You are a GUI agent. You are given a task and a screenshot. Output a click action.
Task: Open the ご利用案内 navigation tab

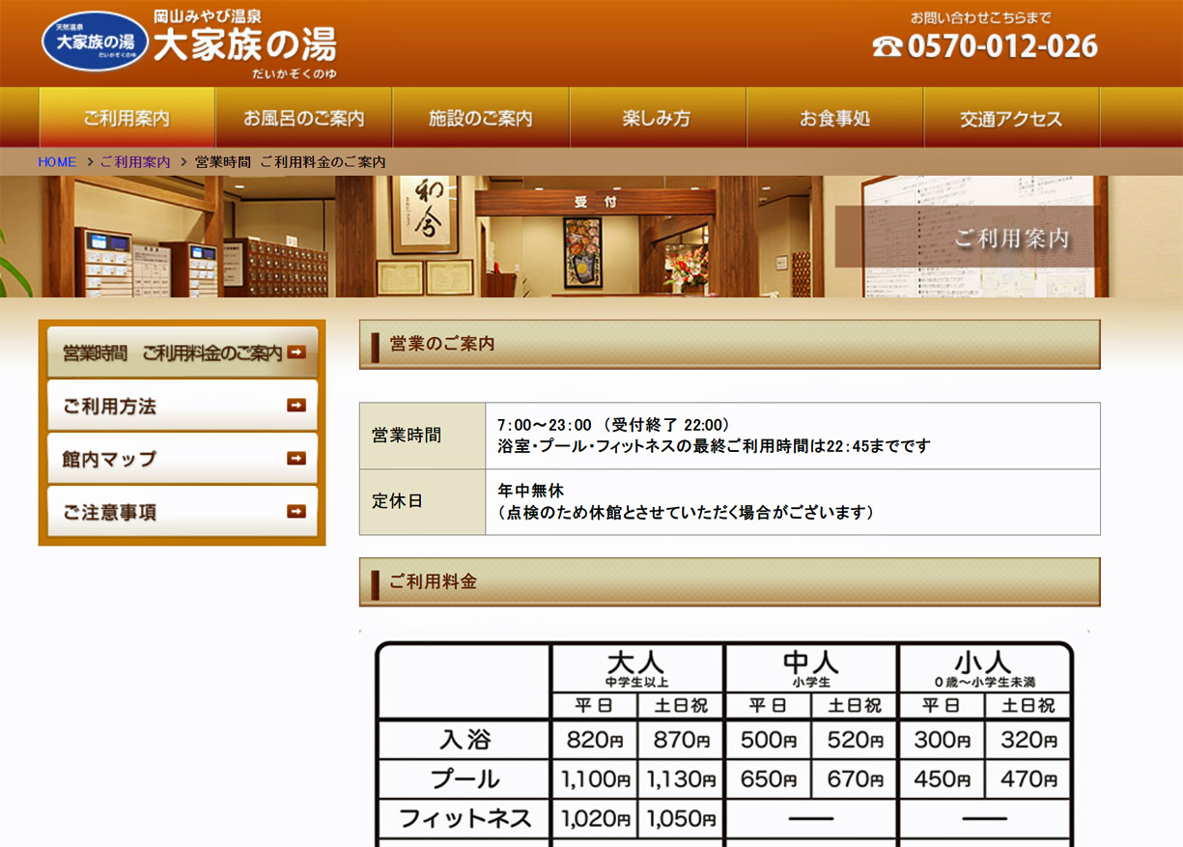(127, 118)
